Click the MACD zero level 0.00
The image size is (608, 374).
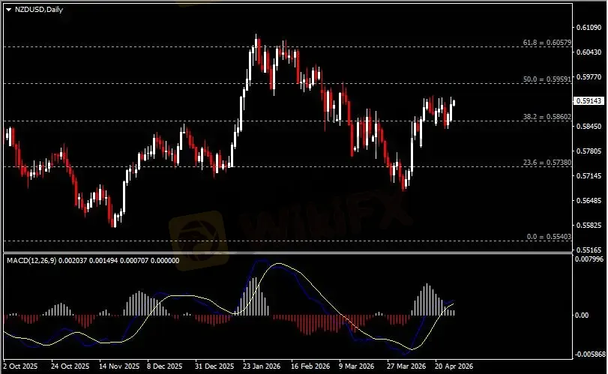click(582, 316)
